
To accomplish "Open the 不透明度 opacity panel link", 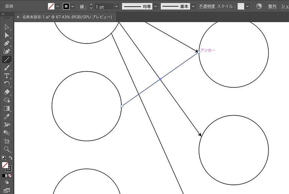I will 207,6.
